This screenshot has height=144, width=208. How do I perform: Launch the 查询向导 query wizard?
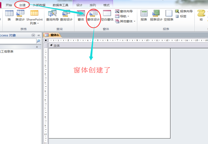coord(52,15)
